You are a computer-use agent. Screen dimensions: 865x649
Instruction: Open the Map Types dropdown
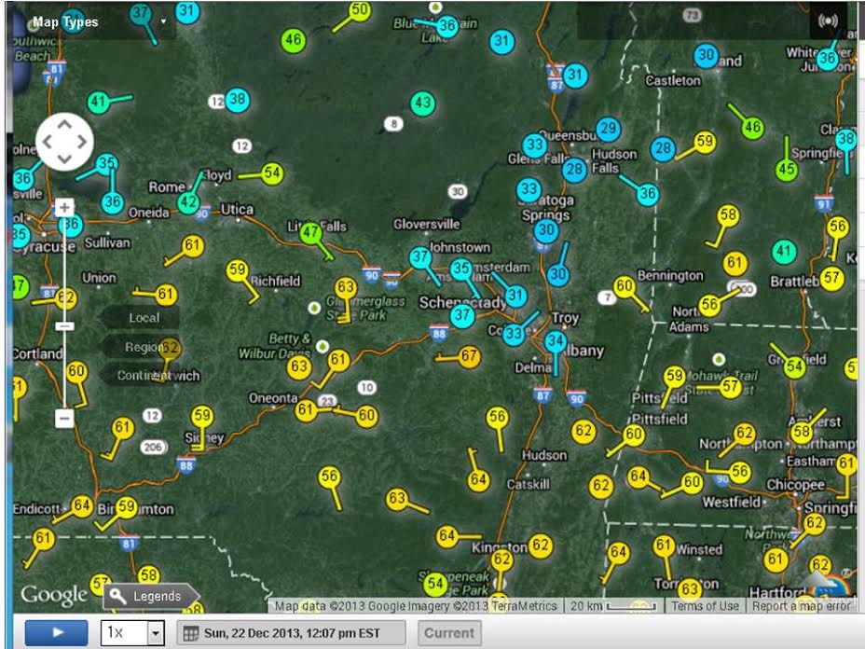pos(100,22)
